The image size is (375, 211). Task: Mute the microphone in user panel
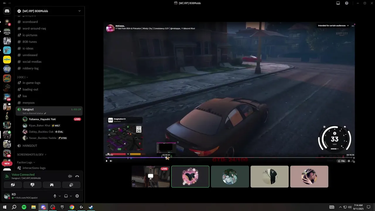(x=55, y=196)
